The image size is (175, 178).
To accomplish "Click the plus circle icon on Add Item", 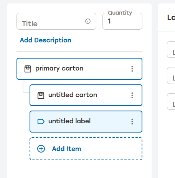I will [41, 149].
